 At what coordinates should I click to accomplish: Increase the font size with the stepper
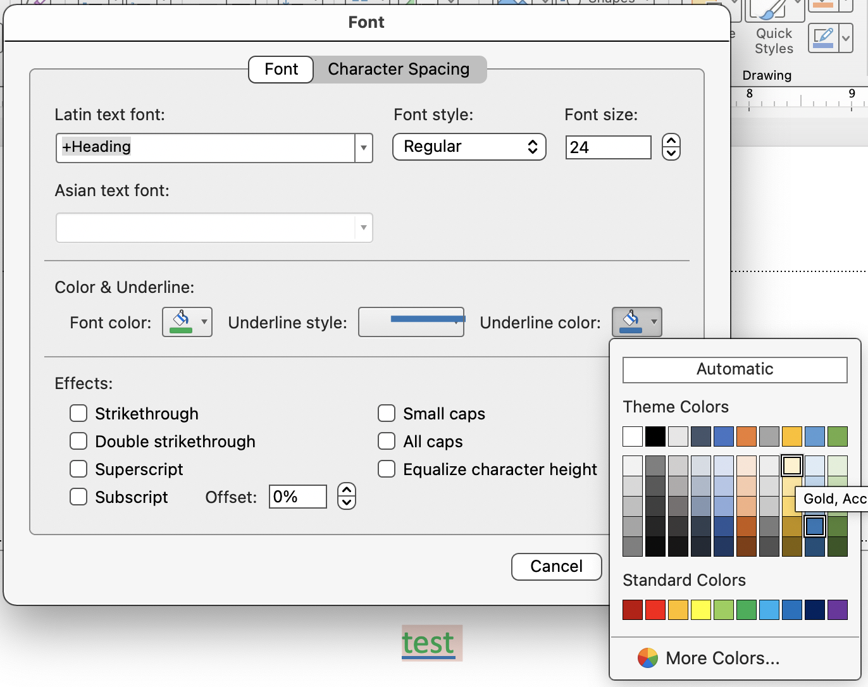tap(671, 141)
